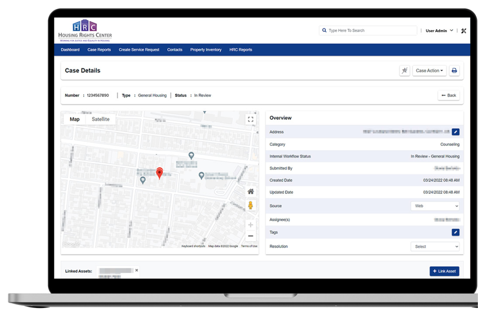Image resolution: width=478 pixels, height=318 pixels.
Task: Click the Back button
Action: tap(448, 96)
